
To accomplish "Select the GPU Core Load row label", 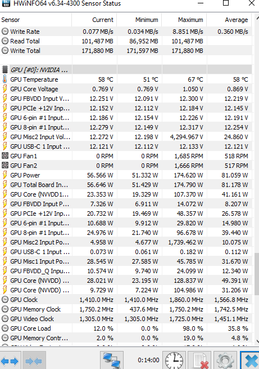I will [30, 328].
